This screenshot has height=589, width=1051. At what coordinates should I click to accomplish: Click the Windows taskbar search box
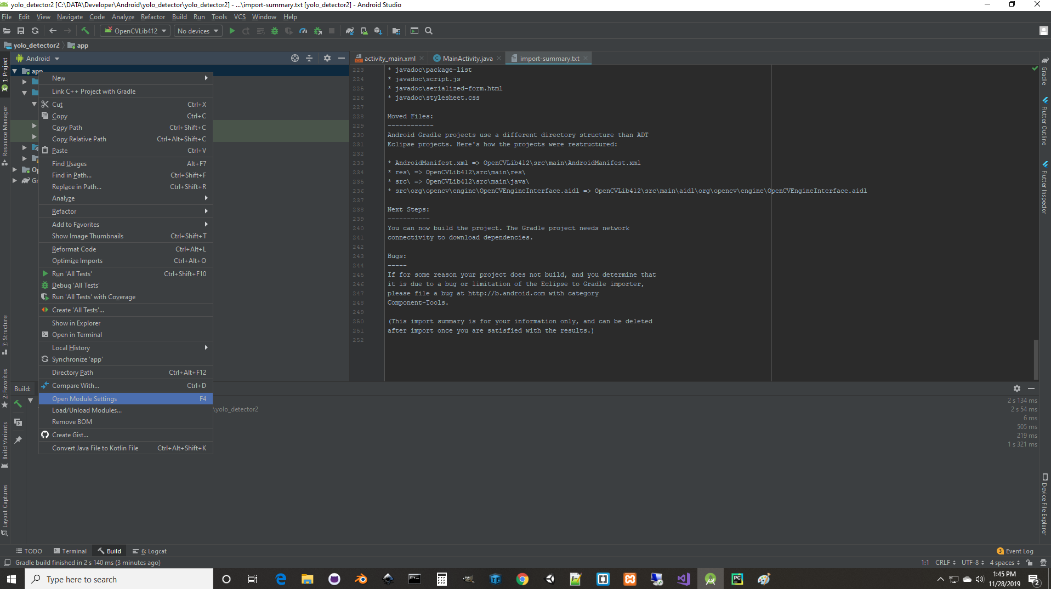click(x=119, y=579)
